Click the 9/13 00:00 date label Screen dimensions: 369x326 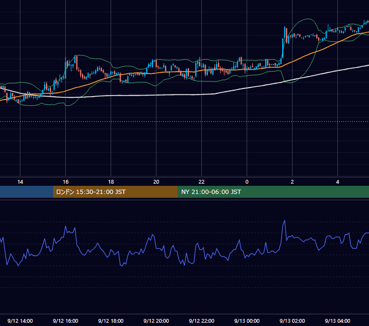click(x=247, y=321)
